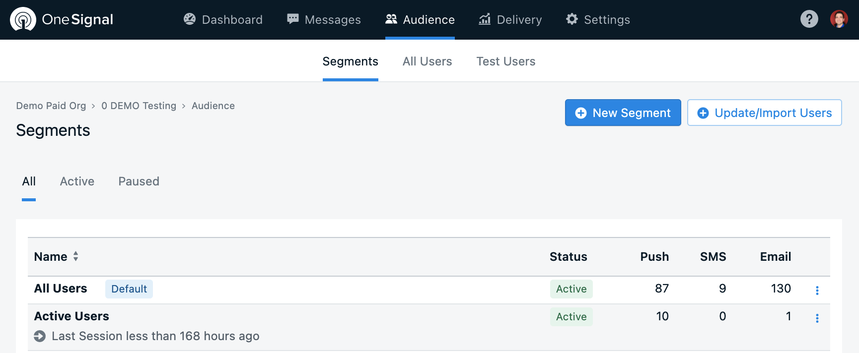859x353 pixels.
Task: Open the 0 DEMO Testing breadcrumb link
Action: [139, 106]
